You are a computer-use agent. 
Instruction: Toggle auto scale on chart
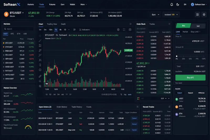click(130, 95)
